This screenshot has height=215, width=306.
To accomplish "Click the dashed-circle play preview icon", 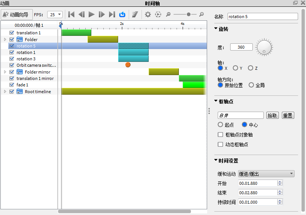I will point(158,14).
